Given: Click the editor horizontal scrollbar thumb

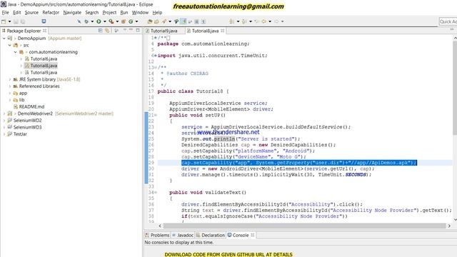Looking at the screenshot, I should [304, 226].
